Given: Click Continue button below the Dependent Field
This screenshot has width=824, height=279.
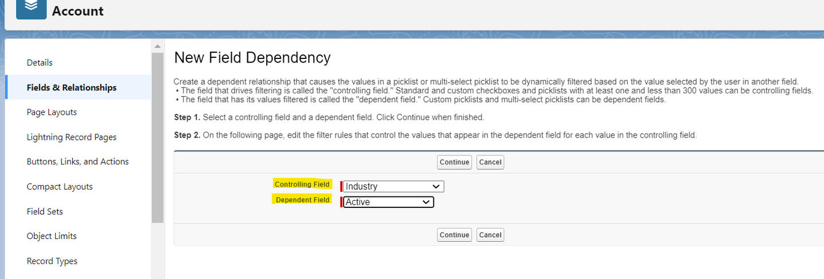Looking at the screenshot, I should pyautogui.click(x=454, y=235).
